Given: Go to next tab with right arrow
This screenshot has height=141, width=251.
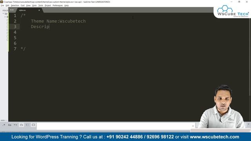Looking at the screenshot, I should [13, 10].
